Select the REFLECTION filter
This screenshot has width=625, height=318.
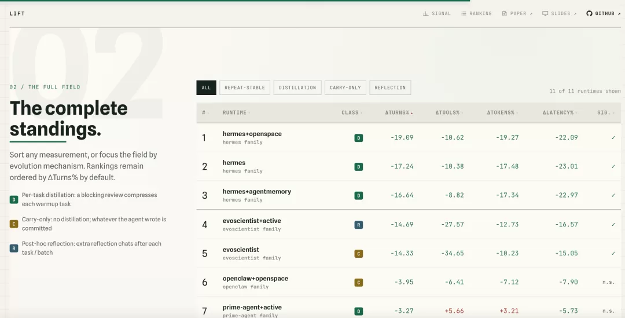pyautogui.click(x=390, y=88)
